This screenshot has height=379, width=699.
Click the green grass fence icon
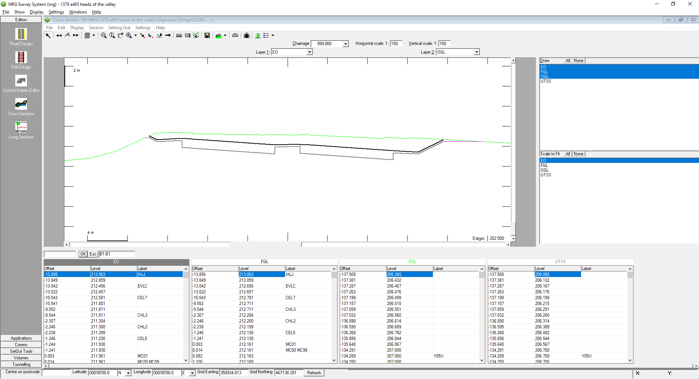[x=218, y=35]
